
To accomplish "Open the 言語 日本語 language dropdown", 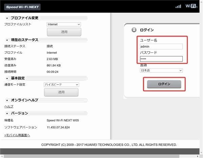I will [161, 70].
